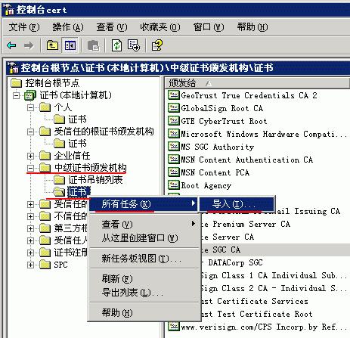Open the 收藏夹(O) menu
The width and height of the screenshot is (350, 338).
pyautogui.click(x=160, y=26)
